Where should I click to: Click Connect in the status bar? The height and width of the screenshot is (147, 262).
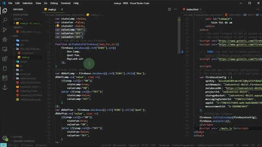(27, 145)
